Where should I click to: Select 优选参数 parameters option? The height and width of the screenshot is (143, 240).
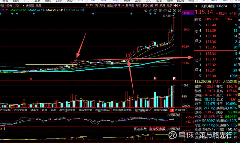point(140,129)
